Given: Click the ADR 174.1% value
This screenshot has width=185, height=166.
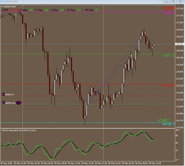Looking at the screenshot, I should tap(14, 10).
